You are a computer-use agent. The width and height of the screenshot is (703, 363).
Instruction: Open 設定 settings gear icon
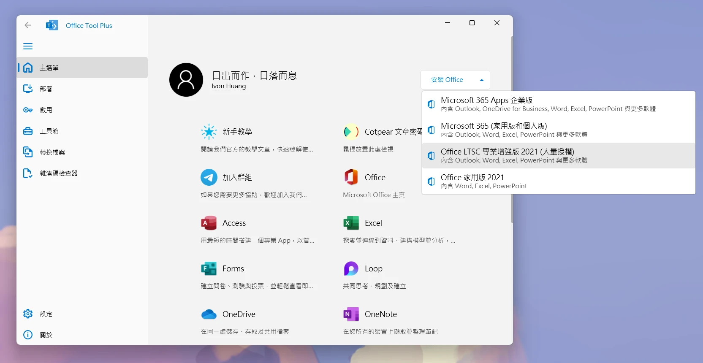tap(28, 314)
